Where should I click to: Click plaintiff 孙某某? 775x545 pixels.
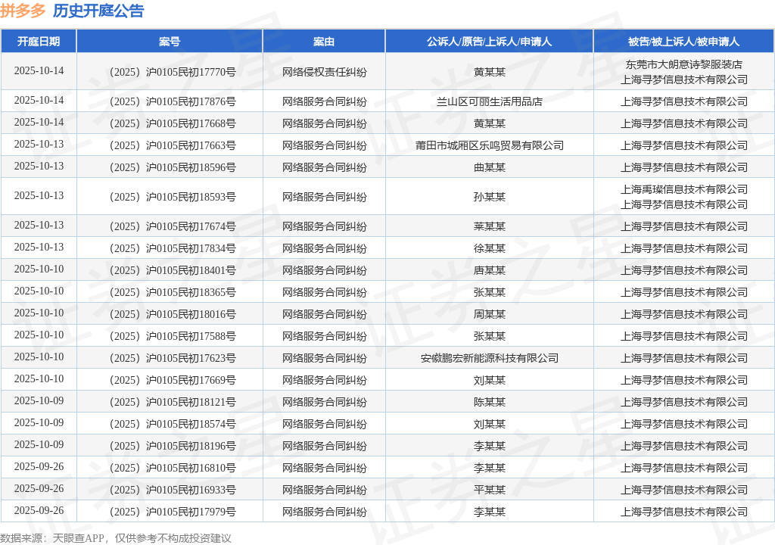click(490, 198)
